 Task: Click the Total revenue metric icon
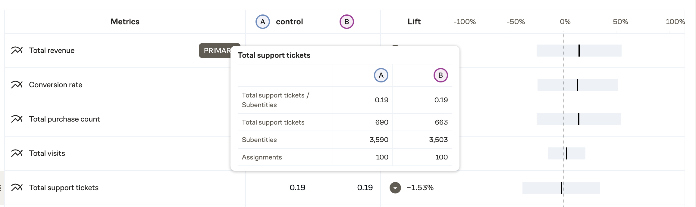[17, 51]
